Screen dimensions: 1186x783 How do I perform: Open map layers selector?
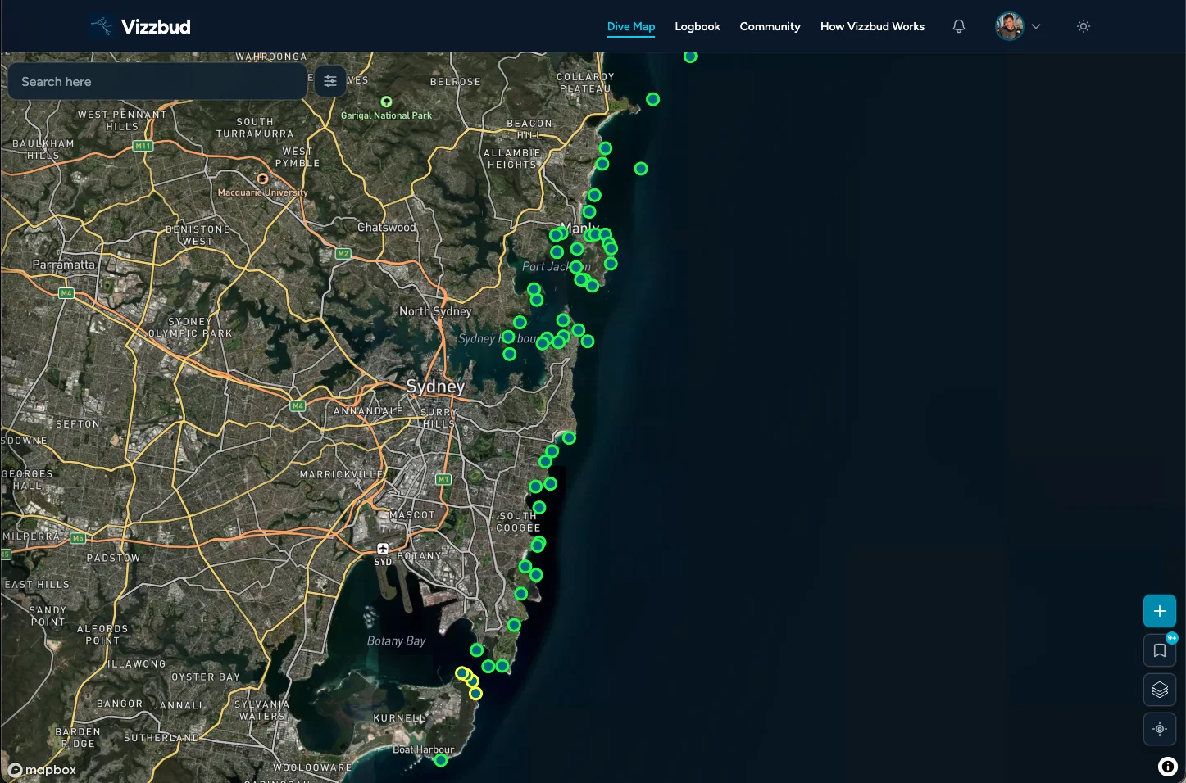(1160, 690)
